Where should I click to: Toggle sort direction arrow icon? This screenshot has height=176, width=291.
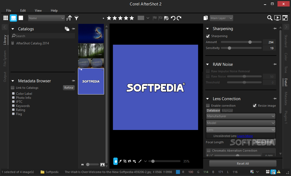click(69, 18)
